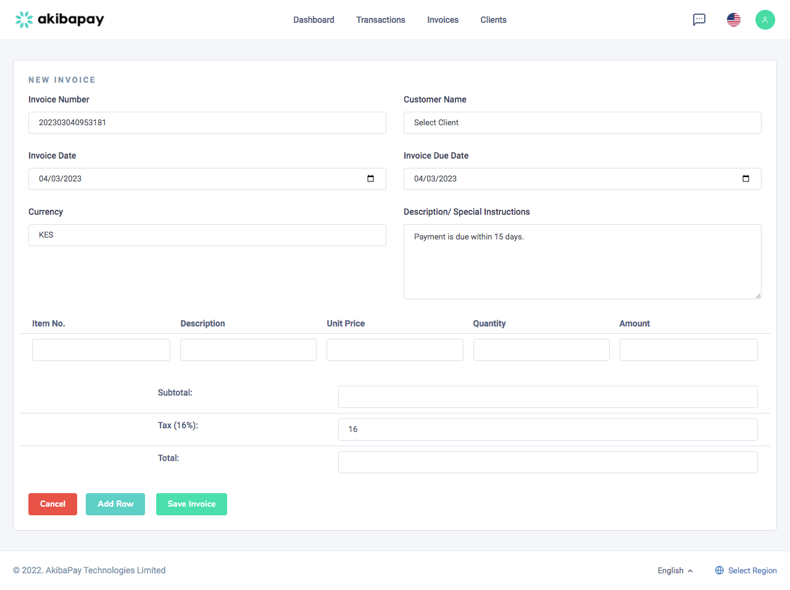
Task: Click the item Description input field
Action: (248, 350)
